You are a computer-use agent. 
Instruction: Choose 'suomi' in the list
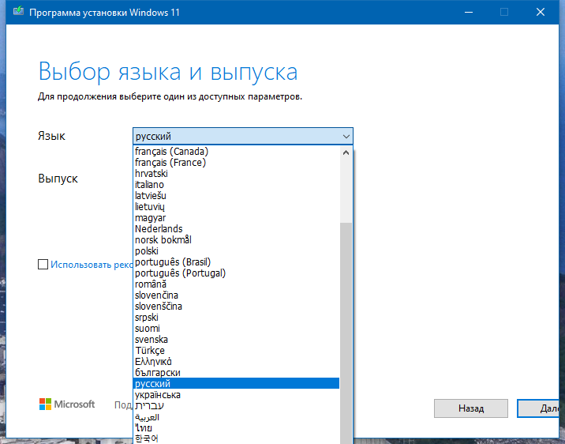click(236, 328)
